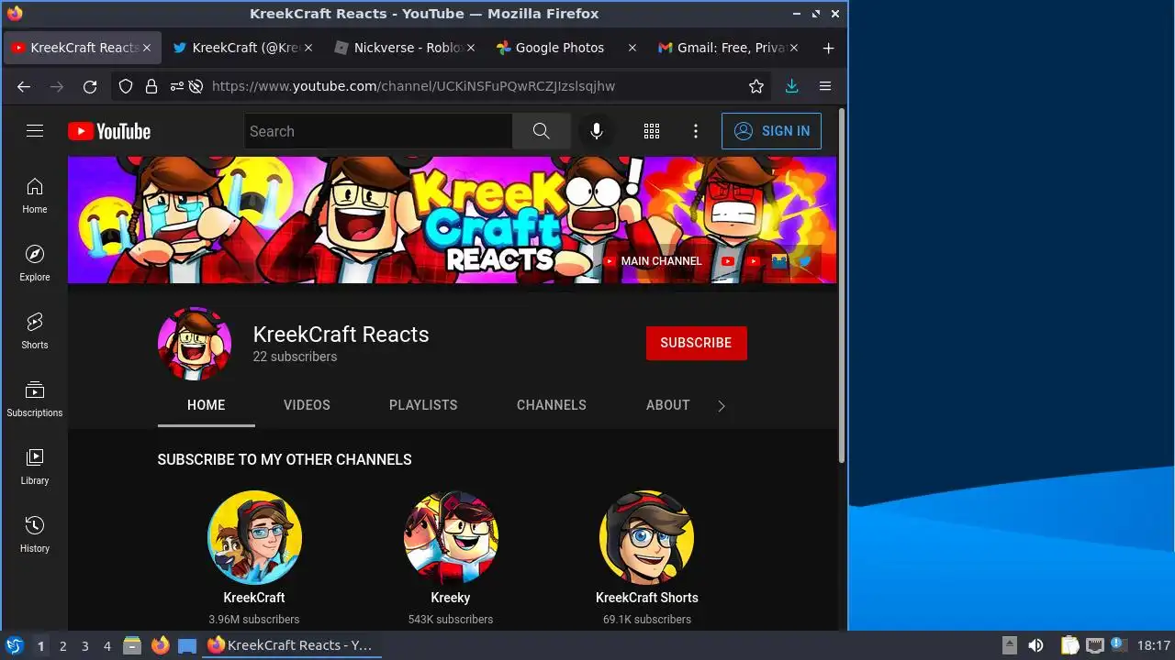Open Firefox downloads panel

[792, 86]
